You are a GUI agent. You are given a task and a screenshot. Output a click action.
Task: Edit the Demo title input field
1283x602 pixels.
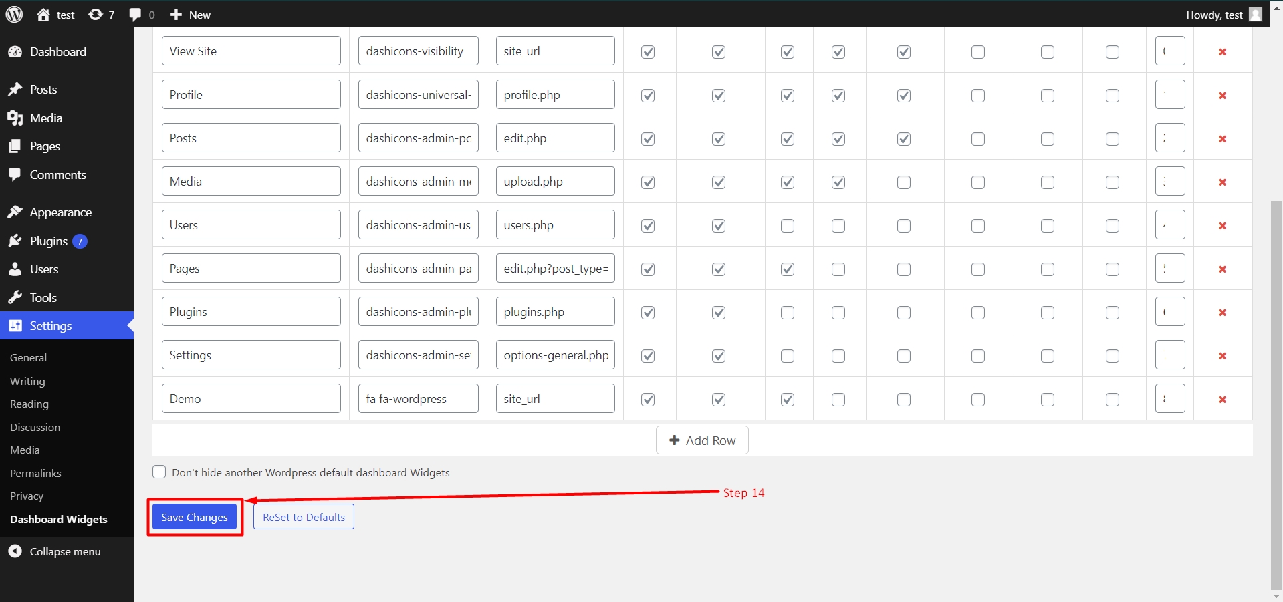[x=251, y=398]
